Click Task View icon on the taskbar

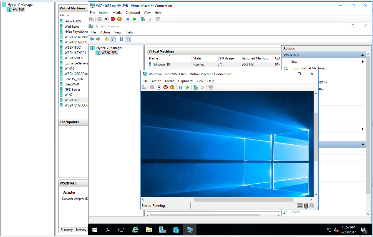point(121,230)
